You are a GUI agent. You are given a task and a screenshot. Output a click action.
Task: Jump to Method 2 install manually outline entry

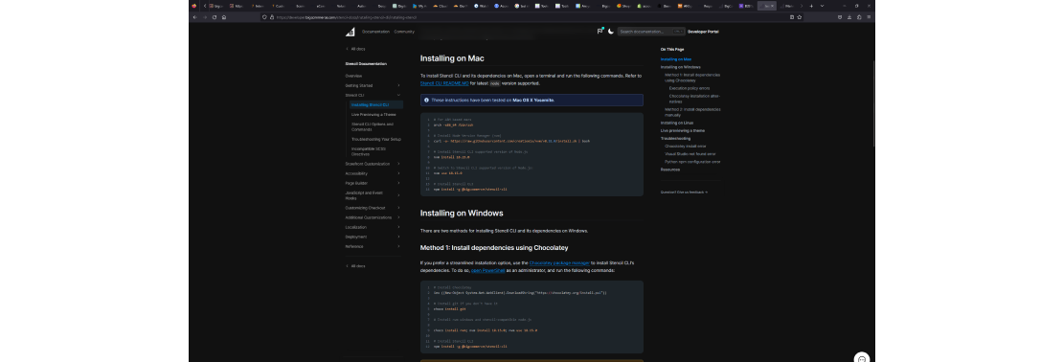(x=692, y=112)
